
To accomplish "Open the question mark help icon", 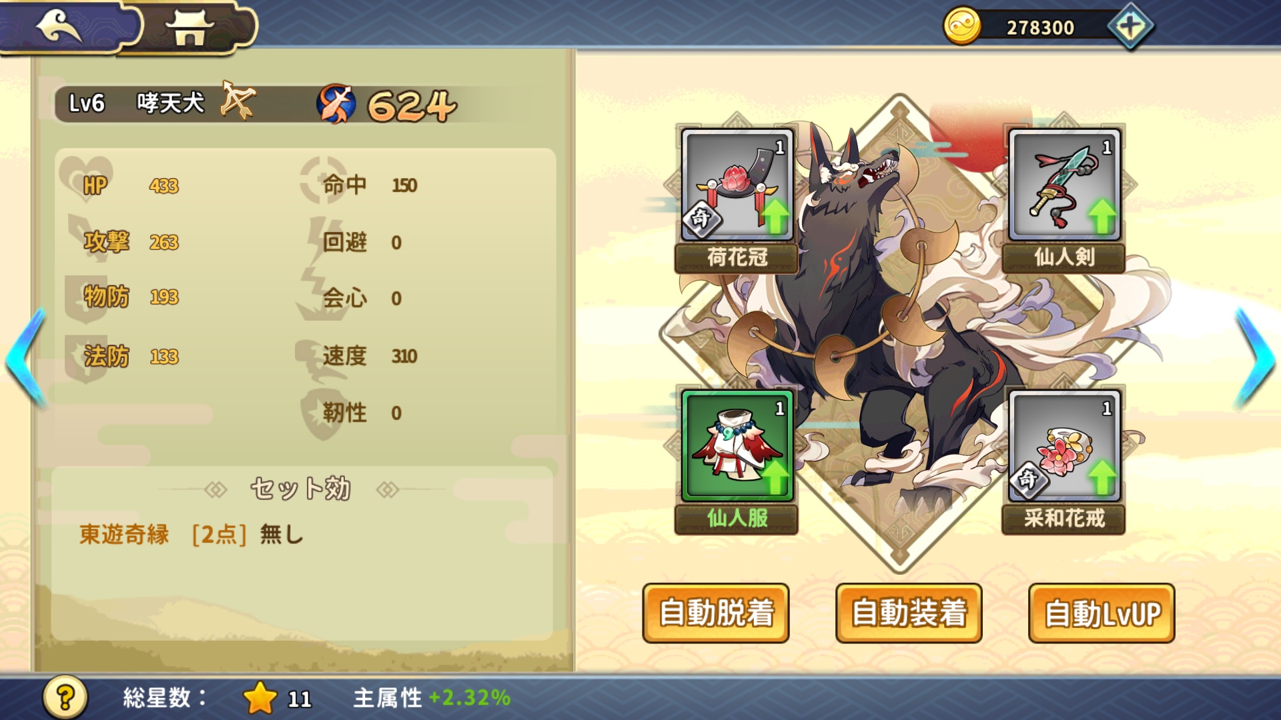I will point(65,697).
